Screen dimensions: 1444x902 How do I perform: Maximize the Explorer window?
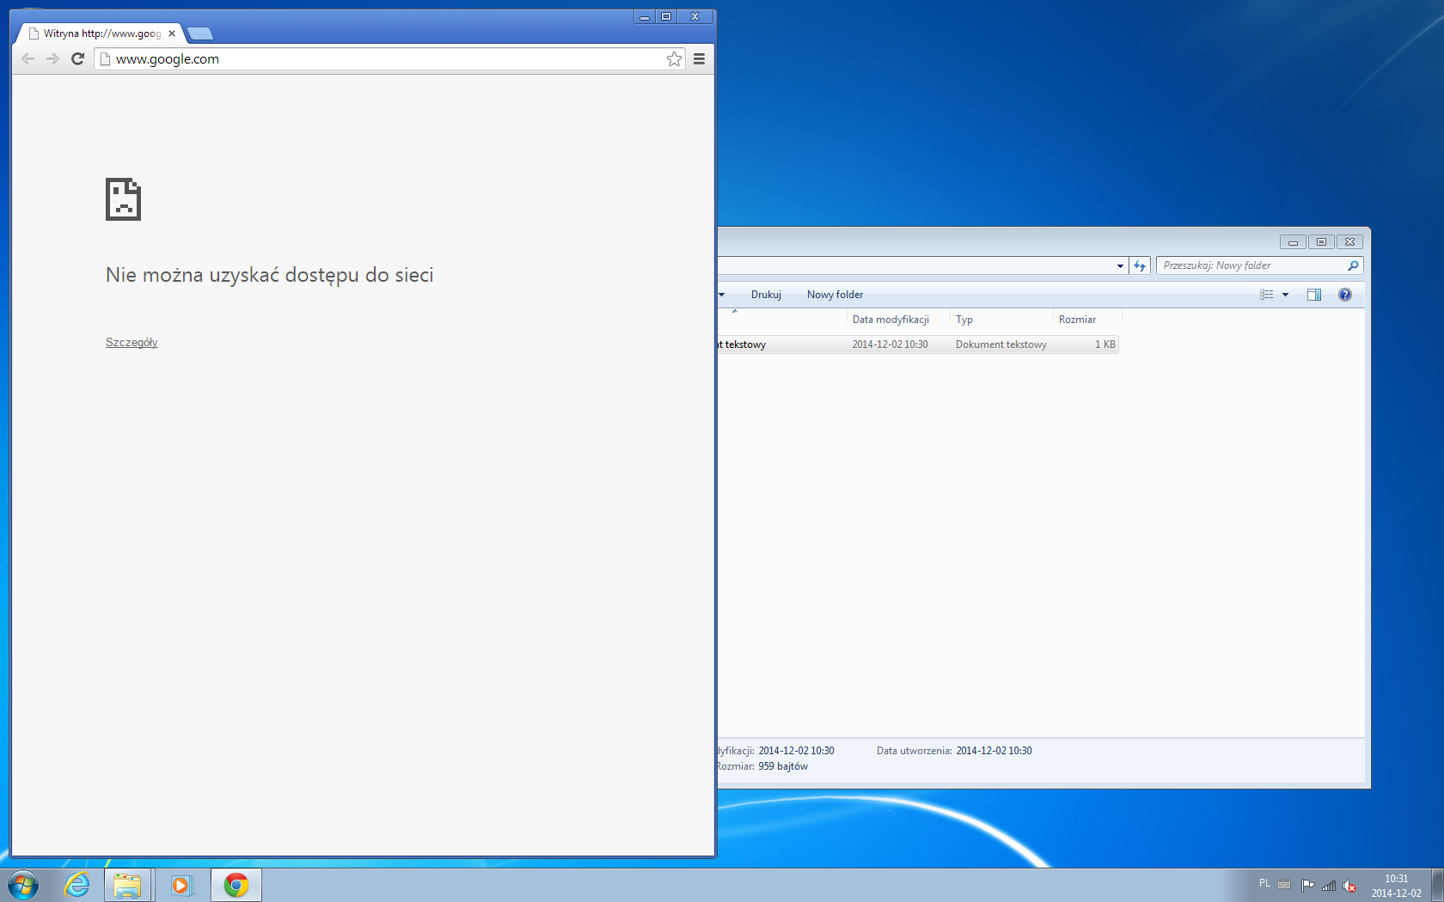click(x=1321, y=241)
